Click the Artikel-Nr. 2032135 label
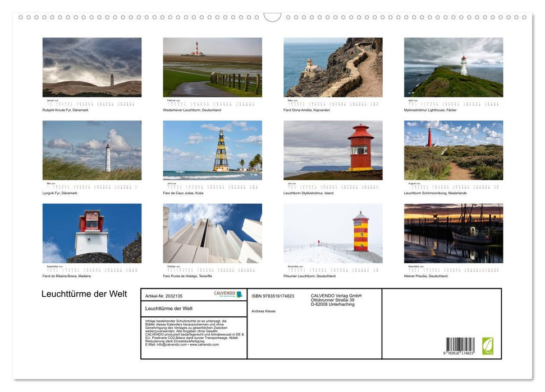 163,296
